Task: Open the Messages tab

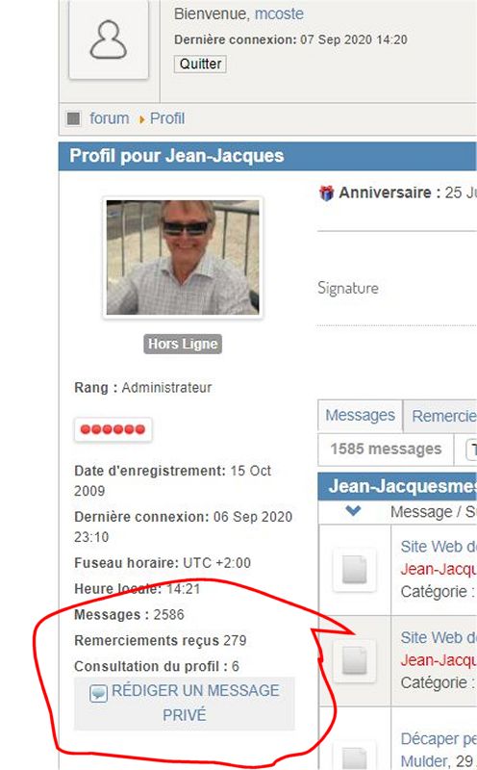Action: 361,416
